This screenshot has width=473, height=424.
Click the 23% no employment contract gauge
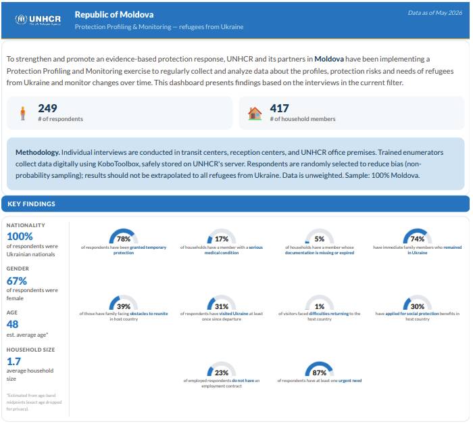(222, 369)
